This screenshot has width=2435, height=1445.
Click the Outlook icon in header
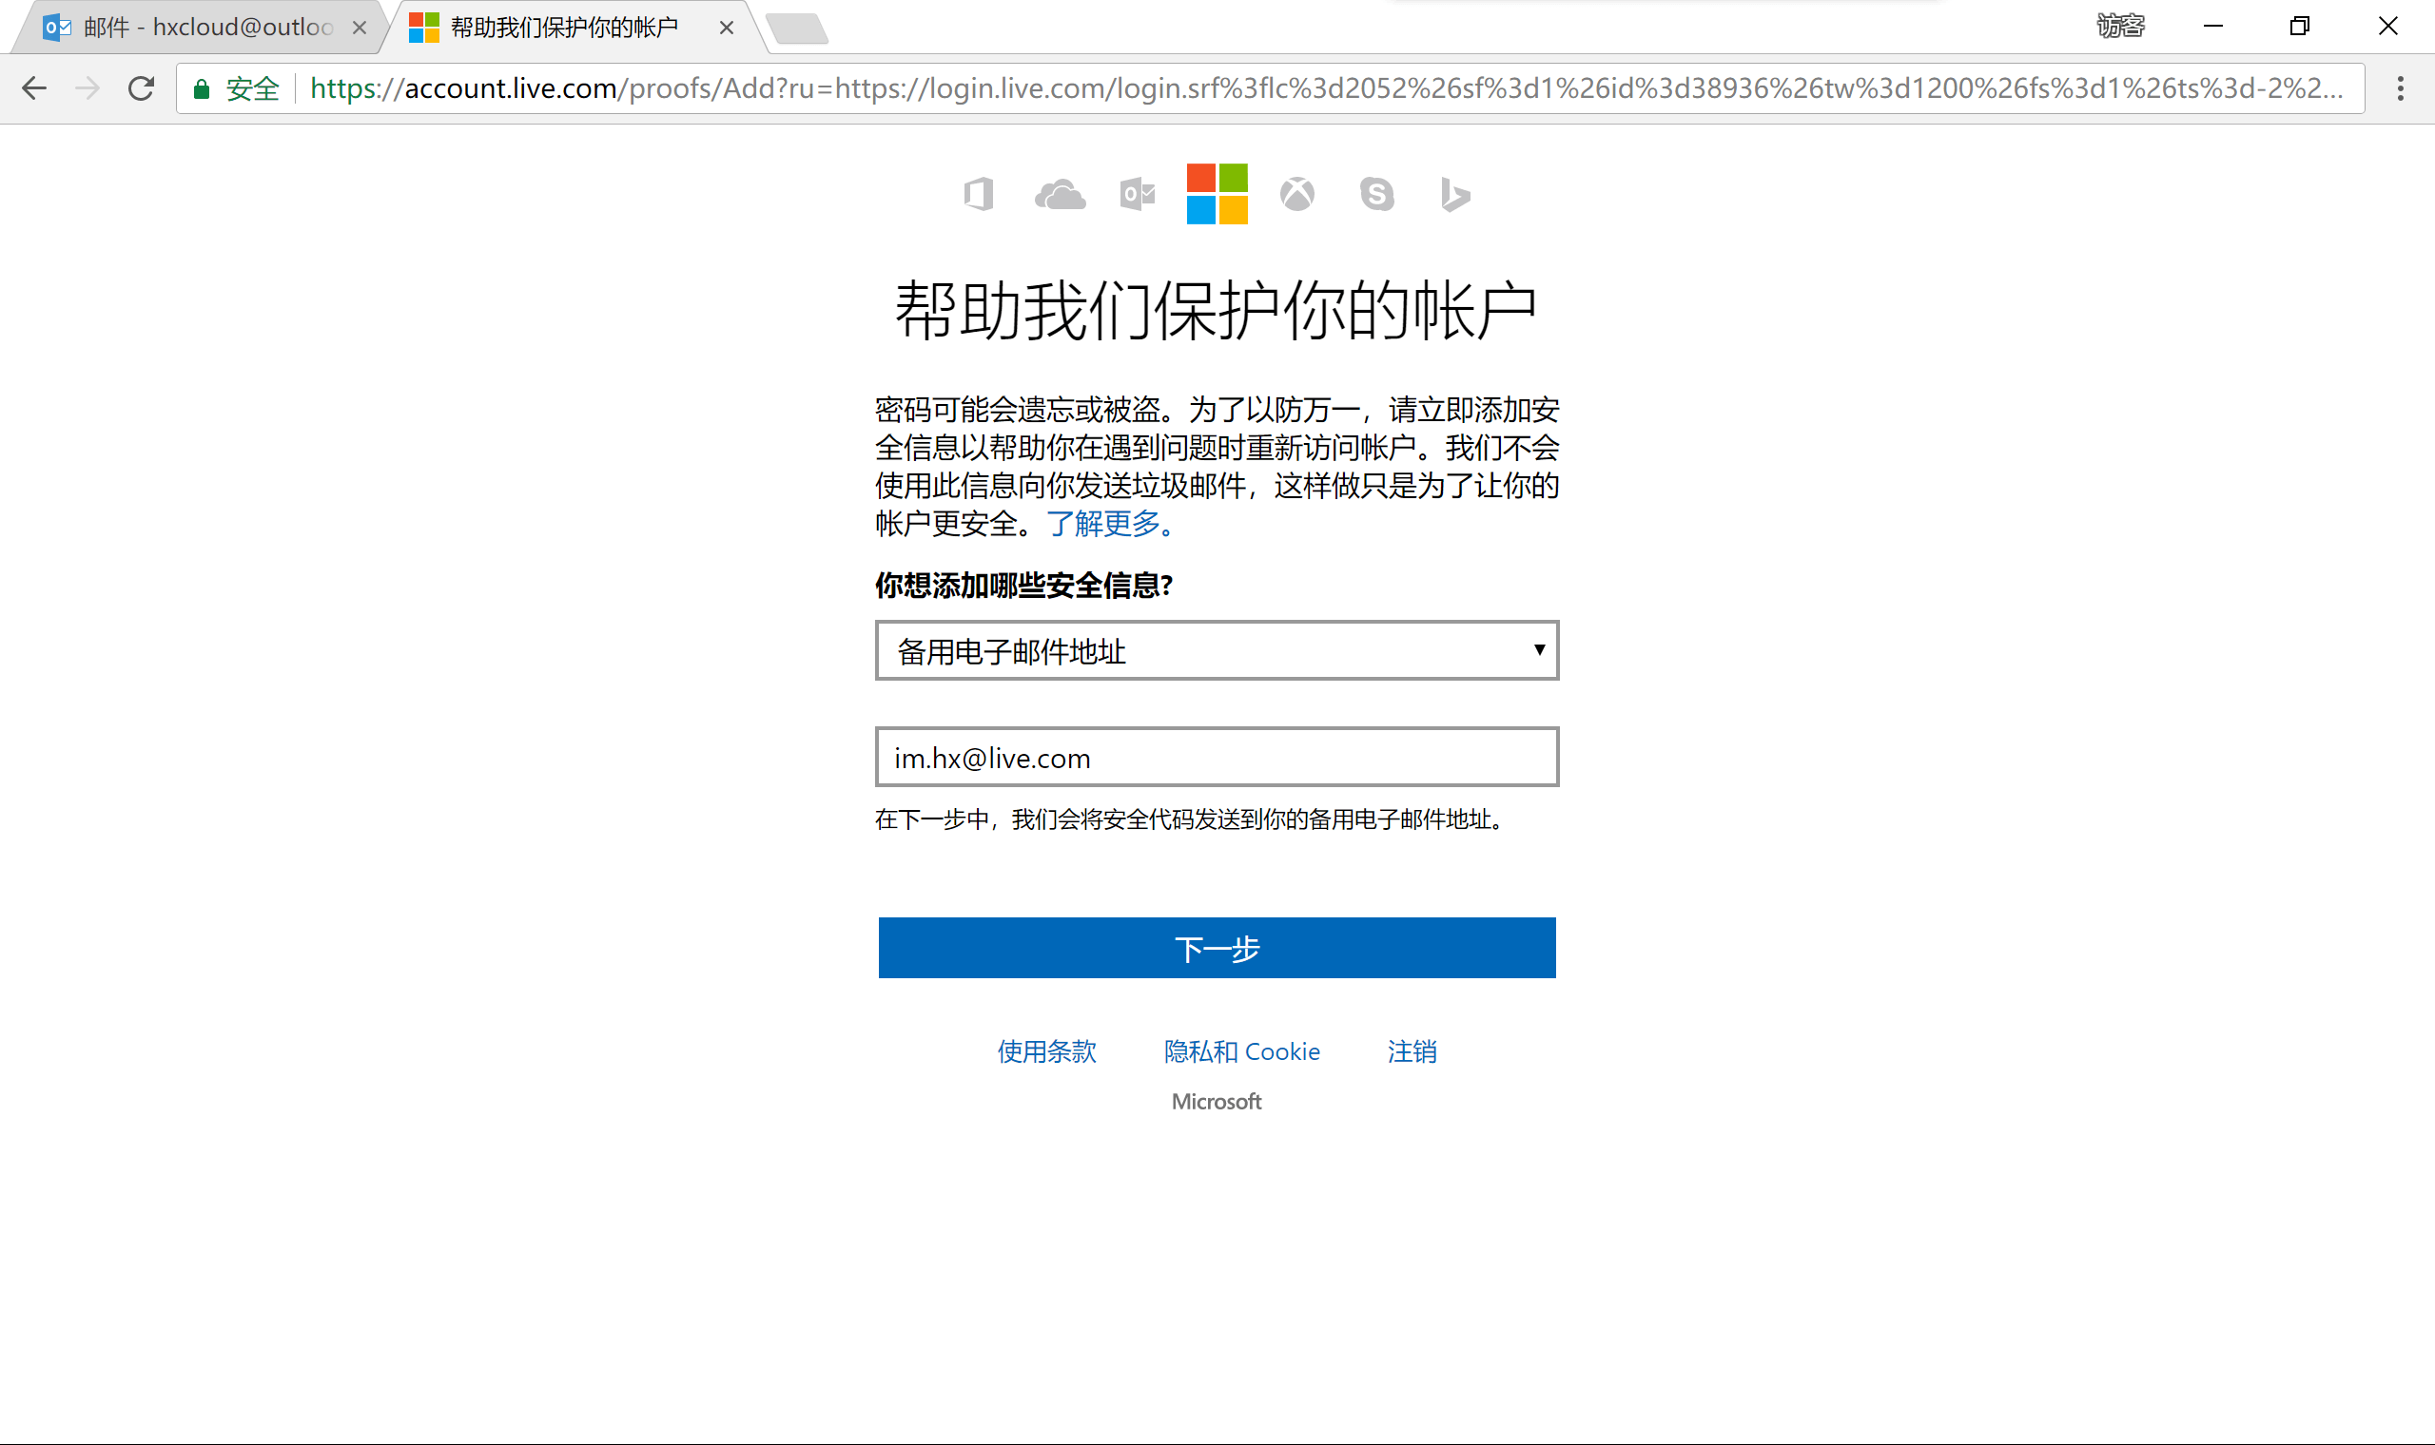click(x=1138, y=195)
